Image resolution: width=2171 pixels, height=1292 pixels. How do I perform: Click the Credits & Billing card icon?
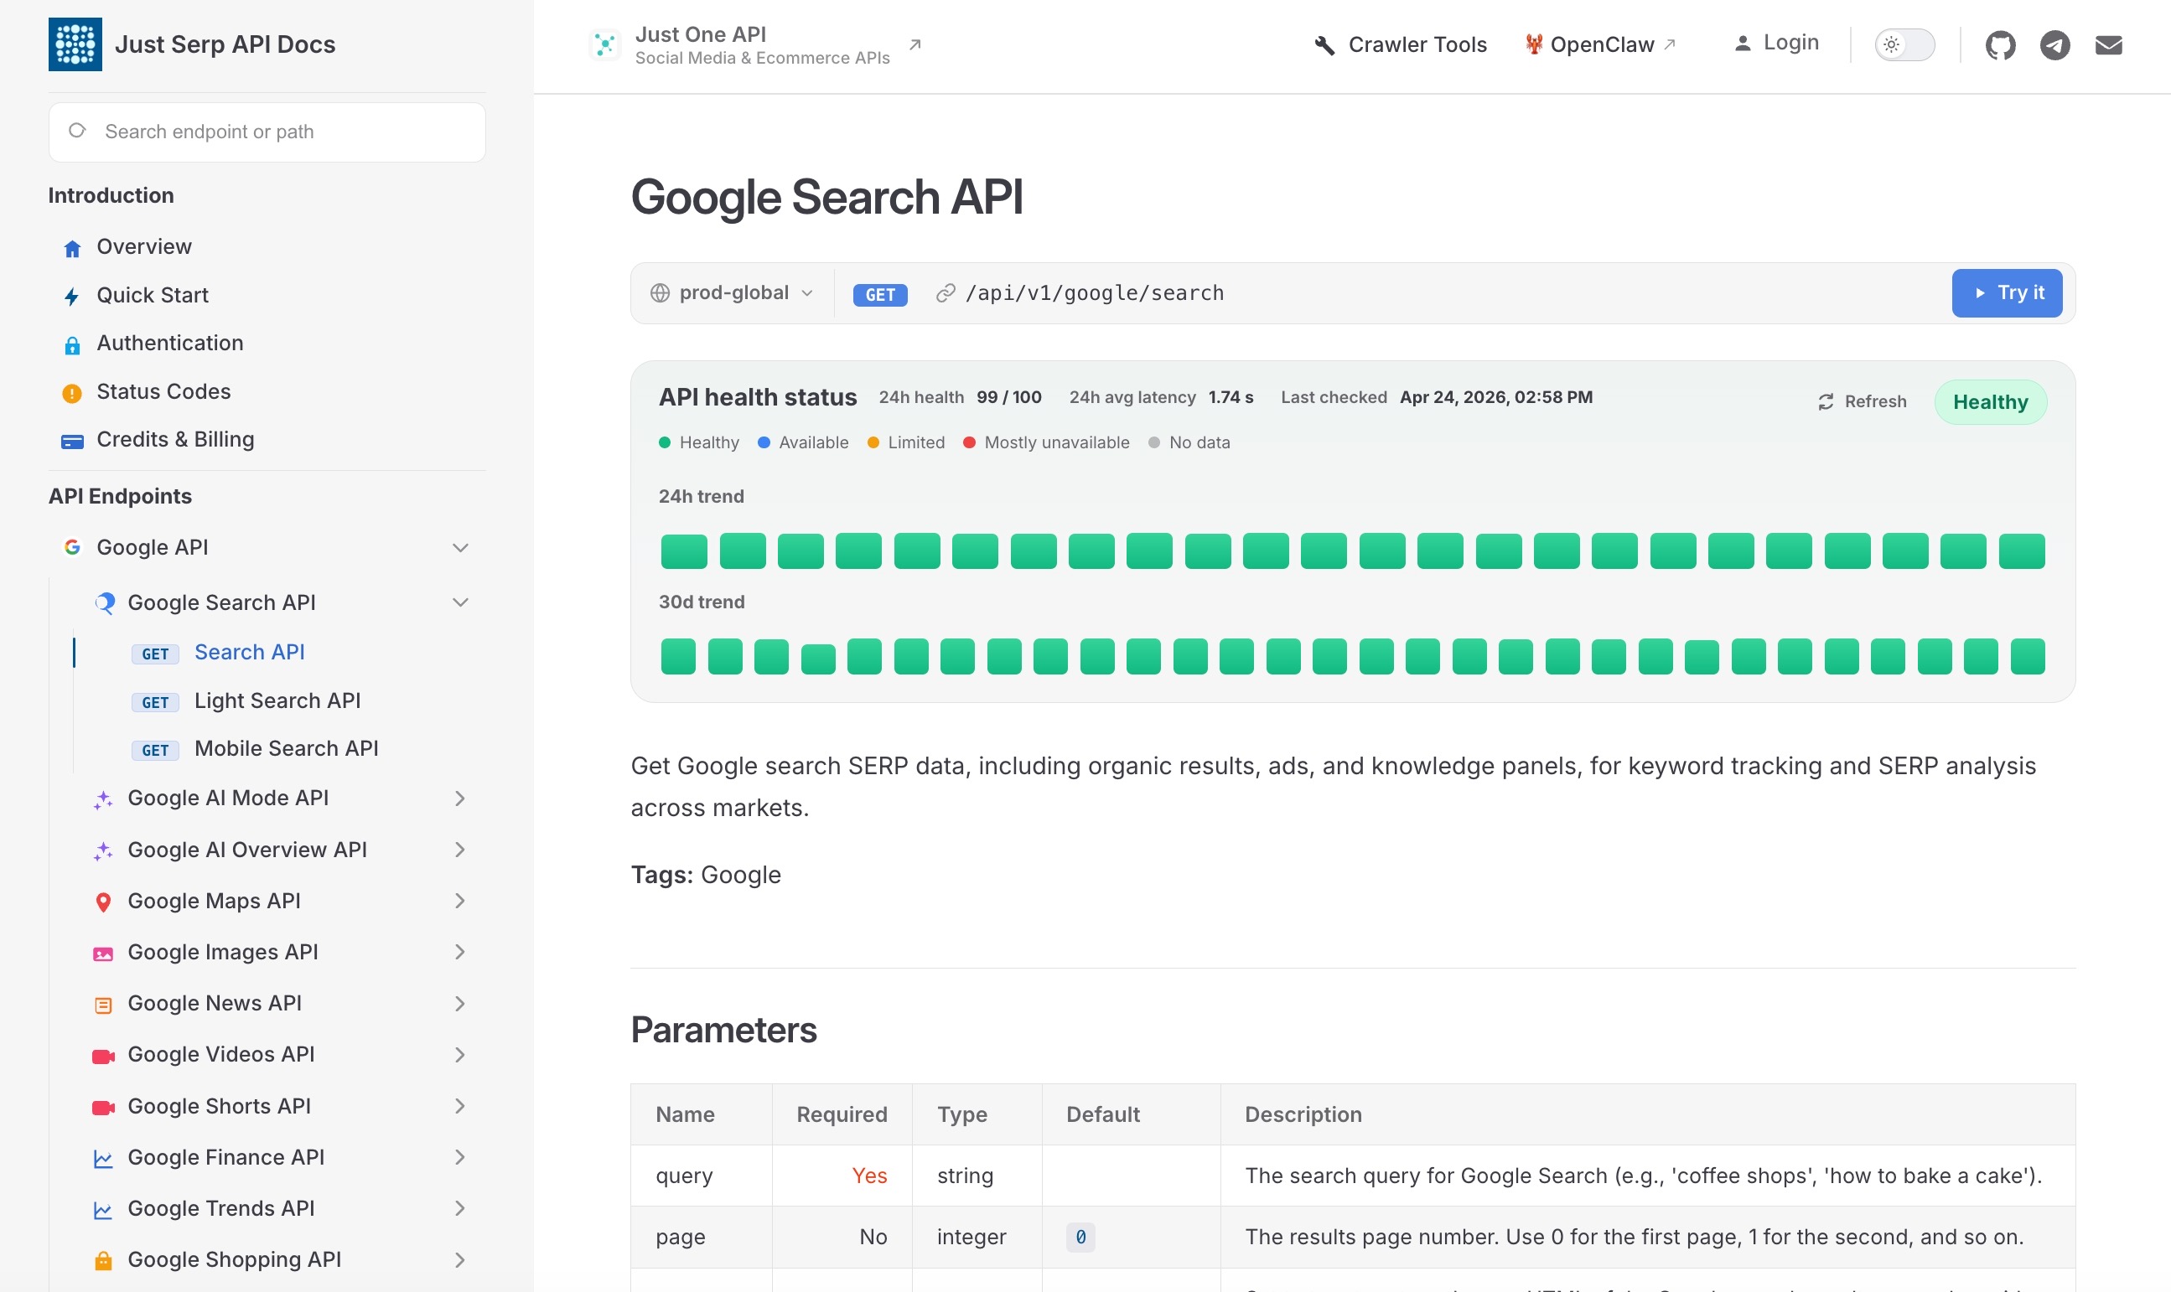point(72,442)
